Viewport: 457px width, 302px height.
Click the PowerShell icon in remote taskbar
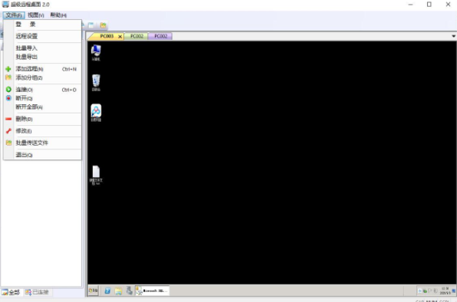tap(107, 291)
